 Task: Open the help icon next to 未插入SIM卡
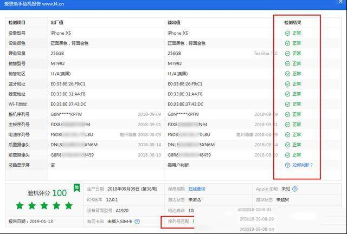[x=137, y=222]
